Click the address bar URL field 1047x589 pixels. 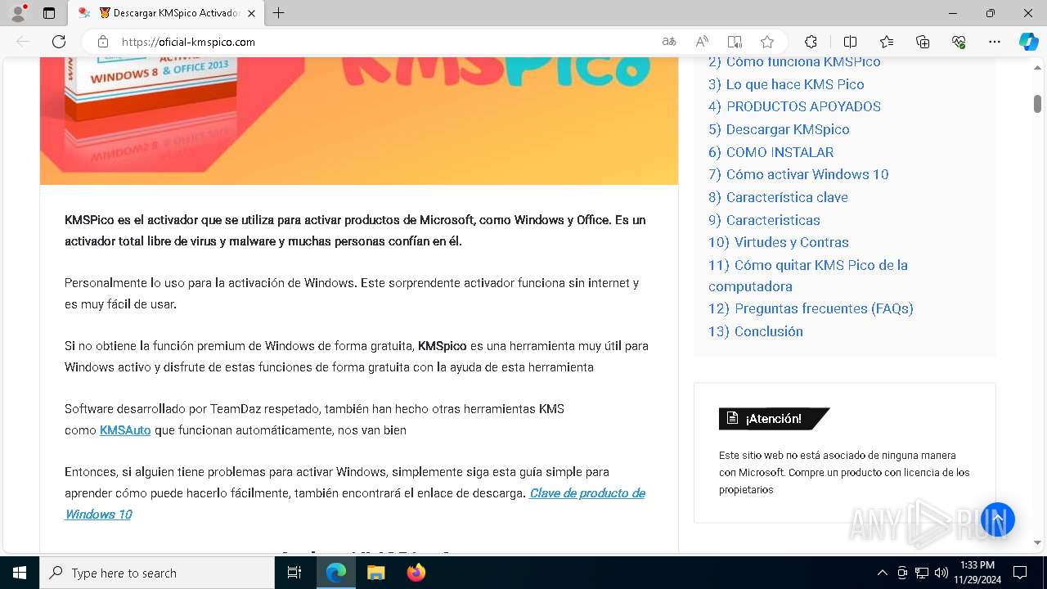(386, 42)
